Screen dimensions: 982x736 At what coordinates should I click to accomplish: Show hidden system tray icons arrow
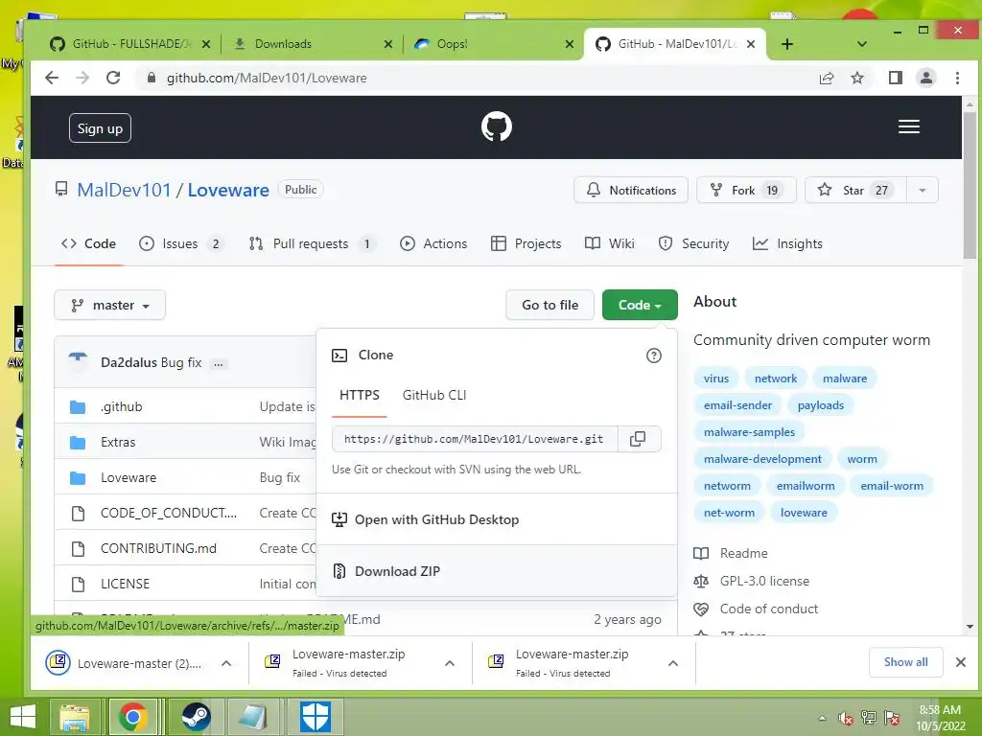coord(822,719)
